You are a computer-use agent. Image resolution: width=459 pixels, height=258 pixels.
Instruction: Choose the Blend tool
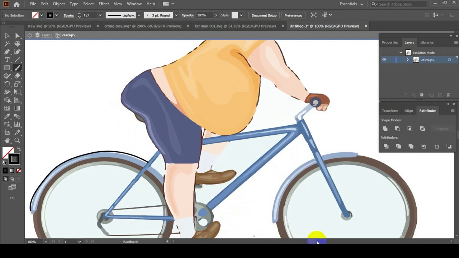coord(17,116)
